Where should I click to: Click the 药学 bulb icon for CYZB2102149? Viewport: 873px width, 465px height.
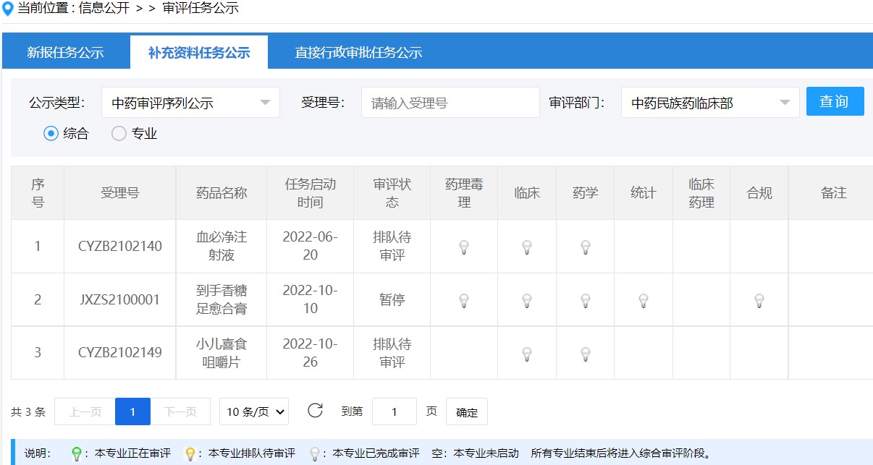point(585,353)
